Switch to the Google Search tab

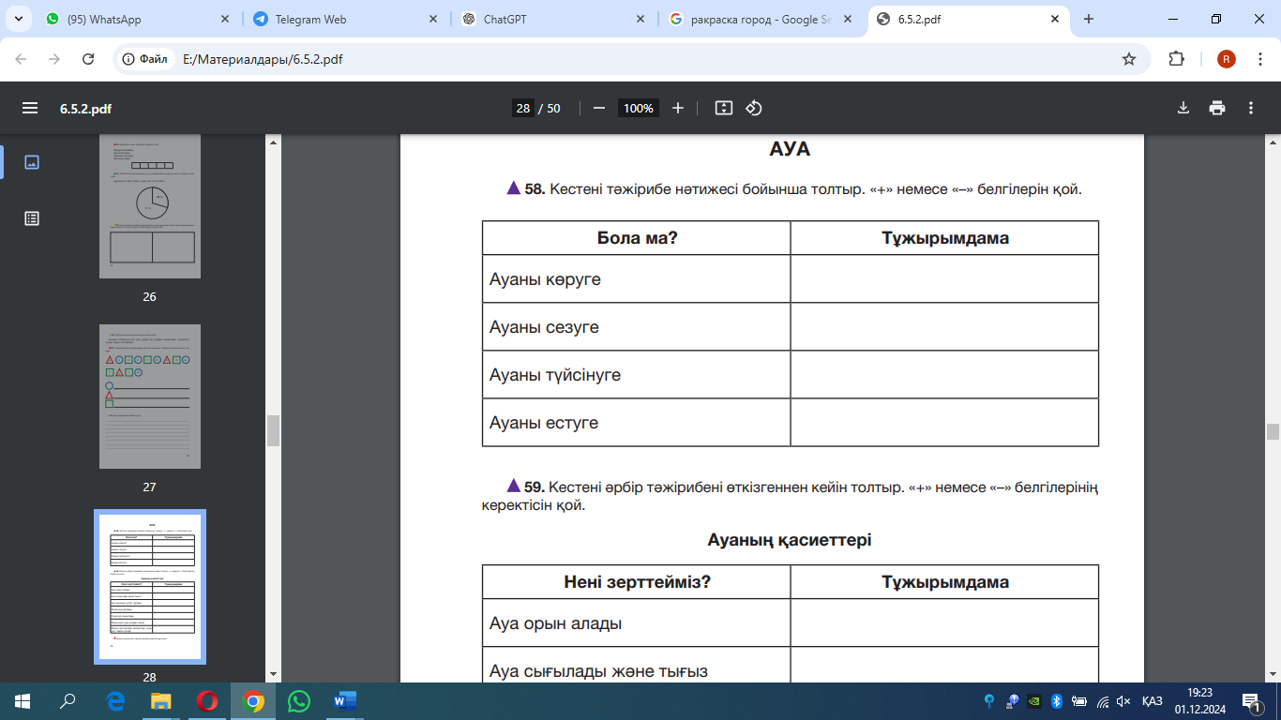761,19
